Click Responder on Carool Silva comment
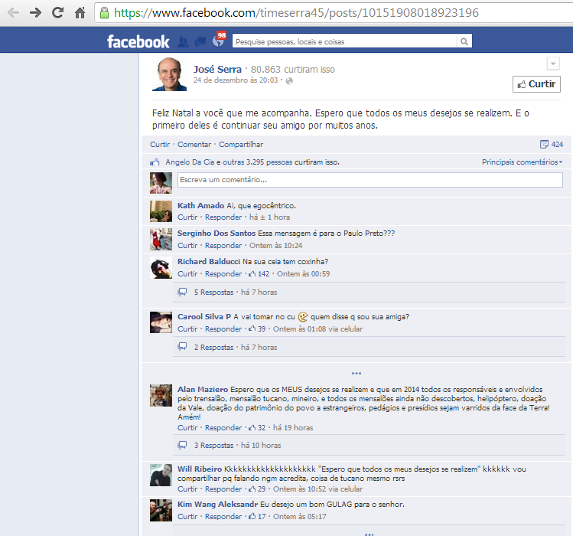 223,329
